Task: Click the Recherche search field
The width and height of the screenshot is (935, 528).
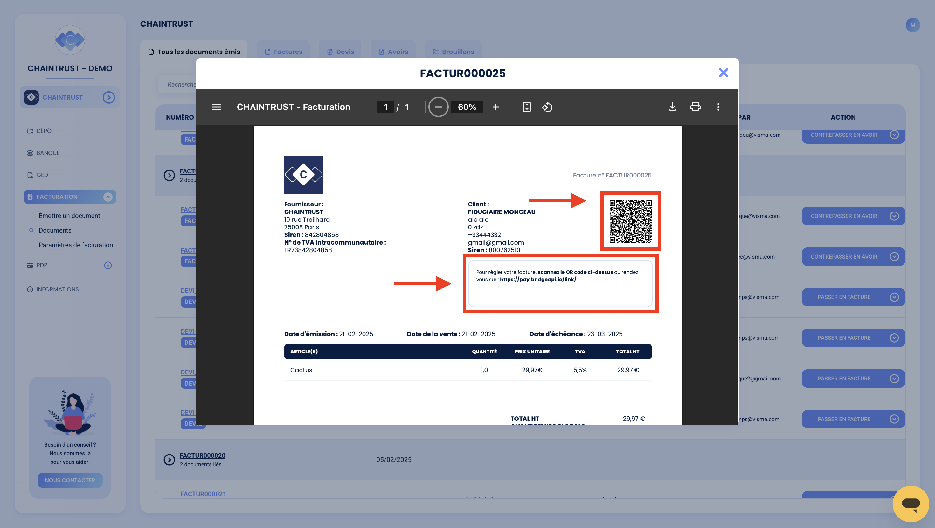Action: click(x=178, y=84)
